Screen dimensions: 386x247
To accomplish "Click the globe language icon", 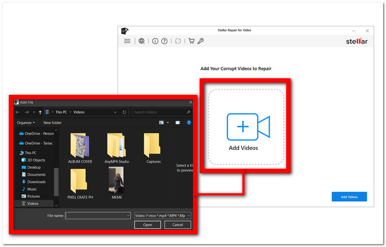I will [141, 41].
